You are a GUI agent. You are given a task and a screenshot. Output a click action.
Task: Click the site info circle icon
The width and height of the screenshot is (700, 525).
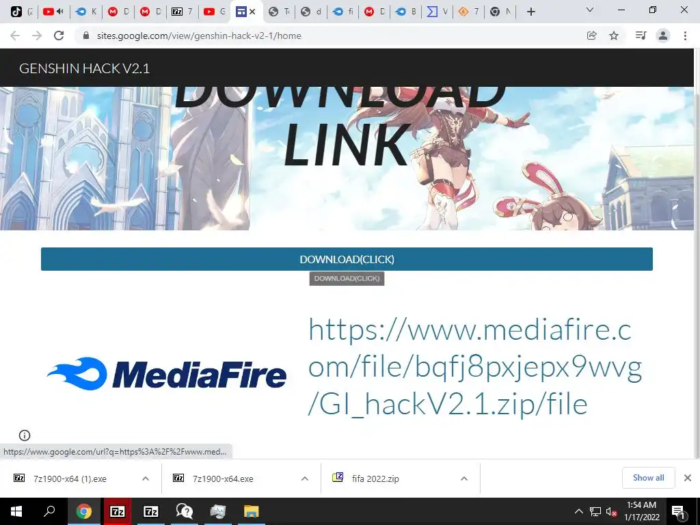pyautogui.click(x=25, y=435)
